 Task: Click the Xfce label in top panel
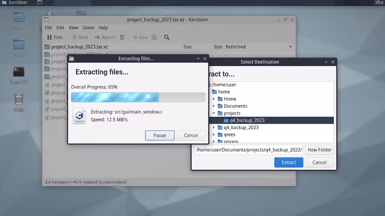379,2
